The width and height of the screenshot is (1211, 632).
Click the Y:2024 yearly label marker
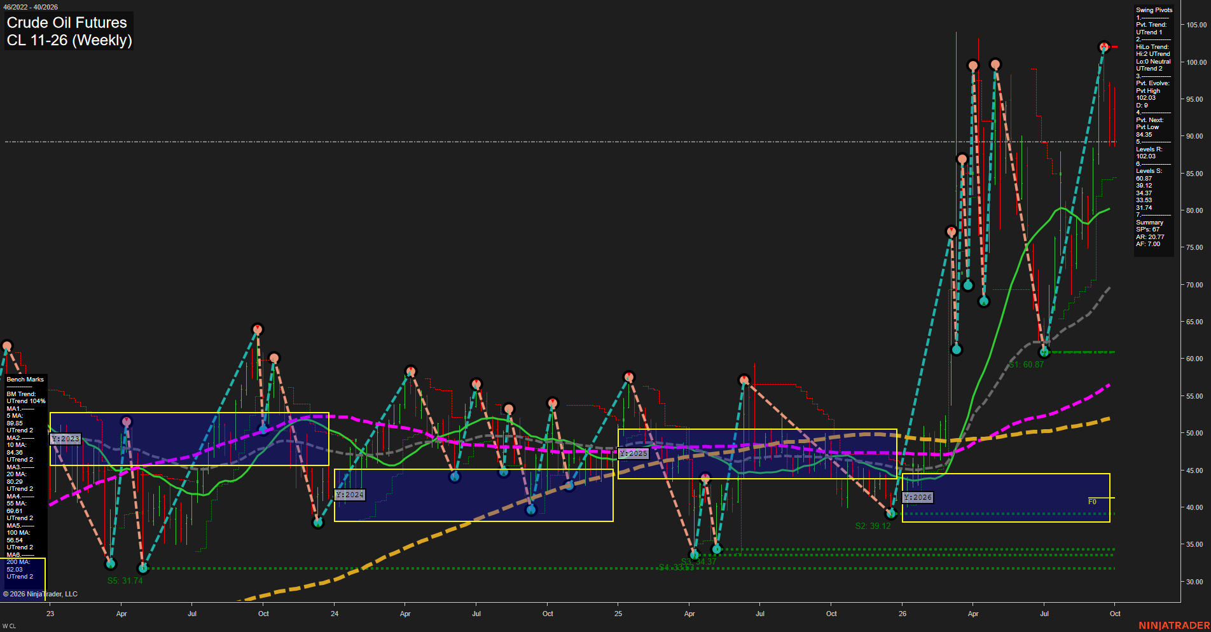pos(350,495)
